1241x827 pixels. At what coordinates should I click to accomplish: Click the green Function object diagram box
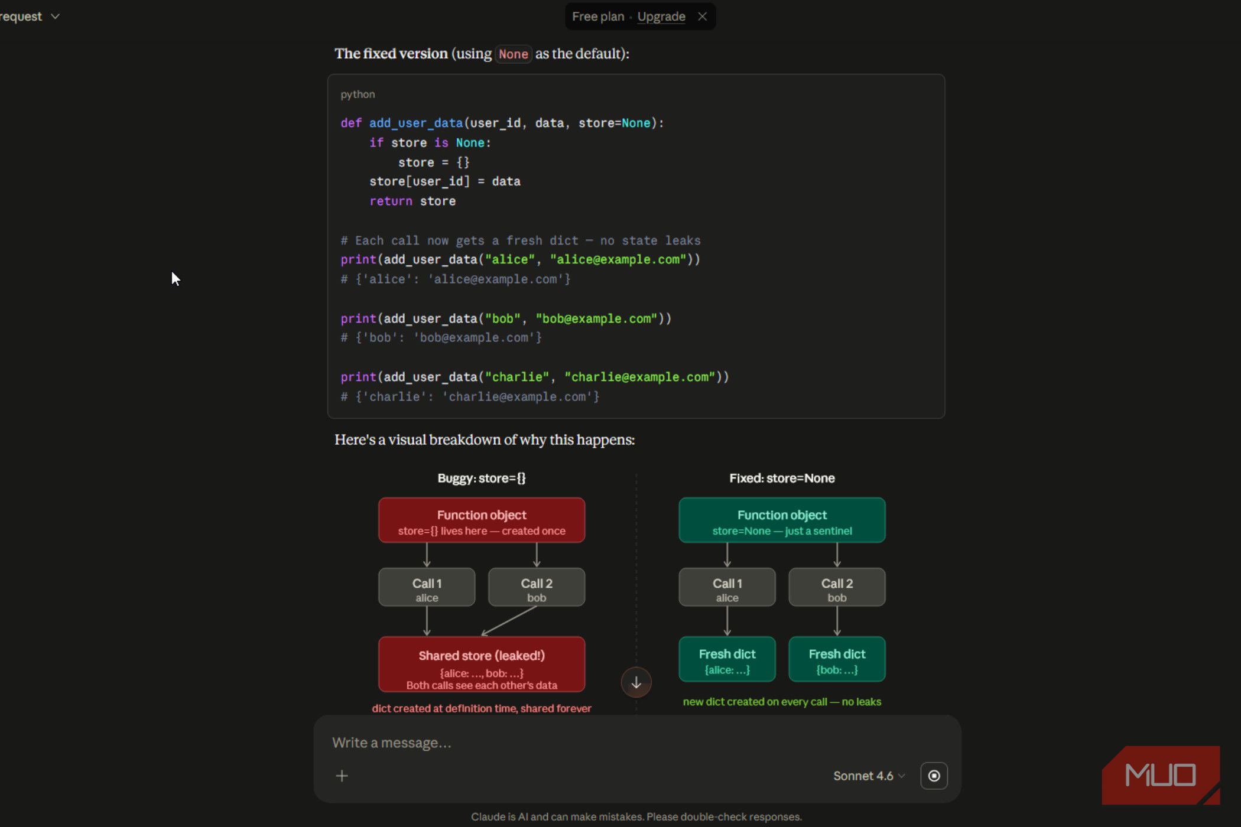click(x=782, y=520)
